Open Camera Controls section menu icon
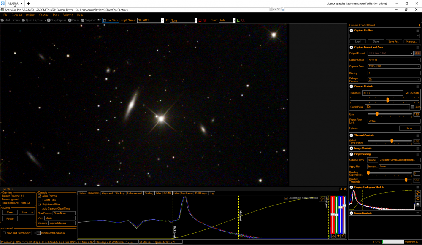The image size is (422, 245). 418,86
